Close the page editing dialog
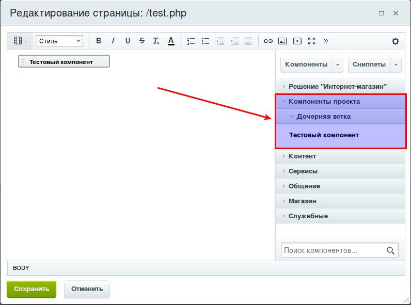 (396, 13)
